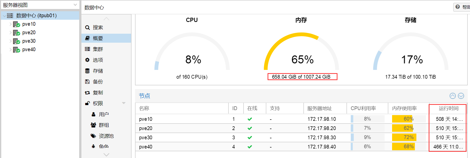This screenshot has width=470, height=158.
Task: Click the datacenter icon next to 数据中心 (itpub01)
Action: pyautogui.click(x=10, y=16)
